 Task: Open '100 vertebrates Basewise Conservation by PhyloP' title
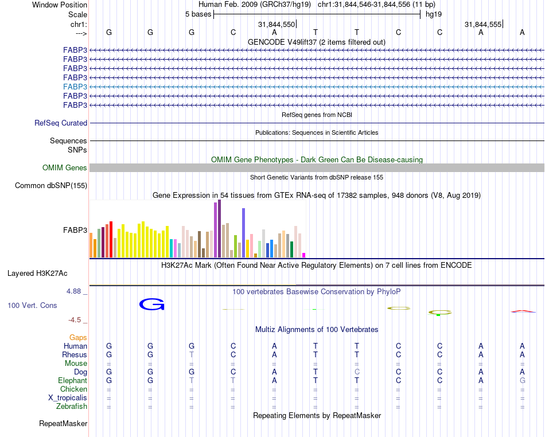[x=317, y=292]
